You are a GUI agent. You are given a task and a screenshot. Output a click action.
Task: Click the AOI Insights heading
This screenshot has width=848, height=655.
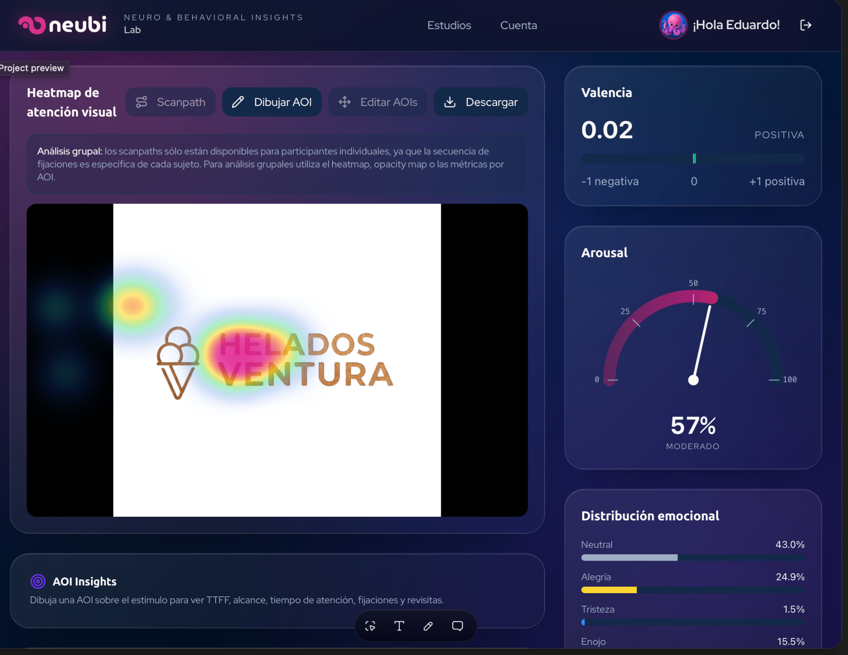[x=84, y=581]
